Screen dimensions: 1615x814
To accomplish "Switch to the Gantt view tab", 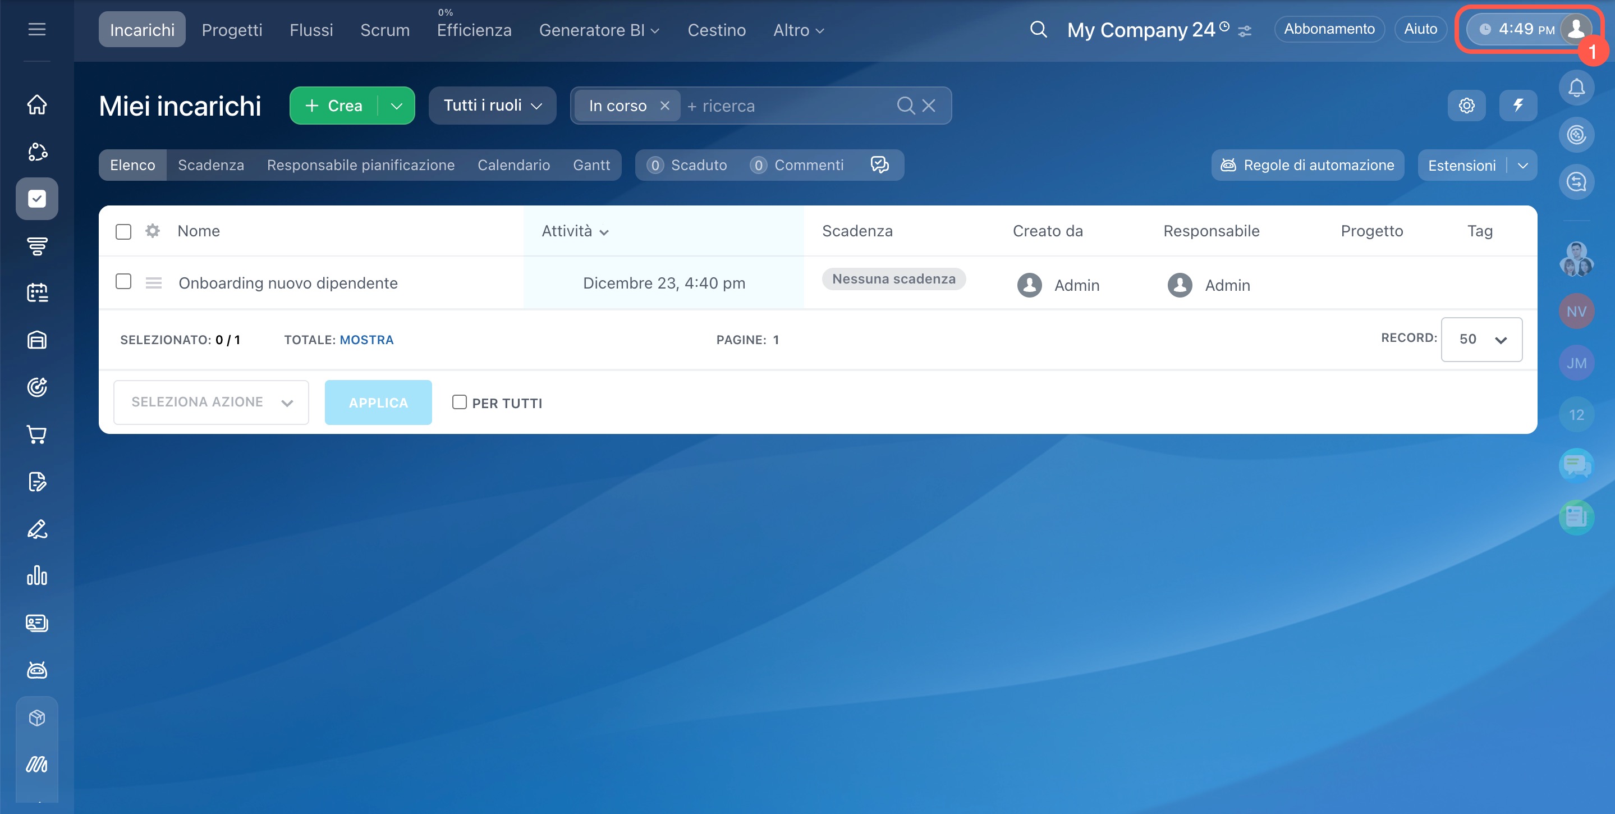I will (590, 165).
